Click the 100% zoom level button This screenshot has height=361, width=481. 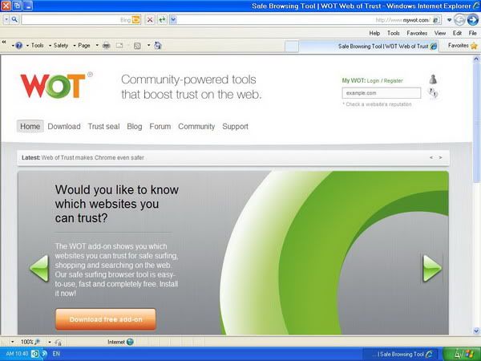30,342
